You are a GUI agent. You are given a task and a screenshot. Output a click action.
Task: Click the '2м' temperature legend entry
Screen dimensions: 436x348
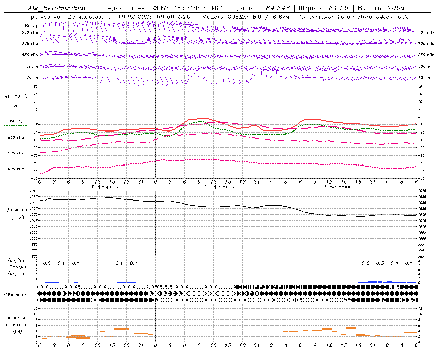pyautogui.click(x=16, y=106)
